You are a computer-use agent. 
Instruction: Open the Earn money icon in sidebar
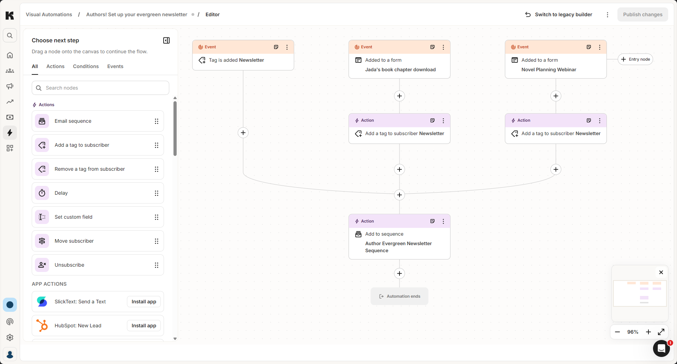(x=10, y=117)
